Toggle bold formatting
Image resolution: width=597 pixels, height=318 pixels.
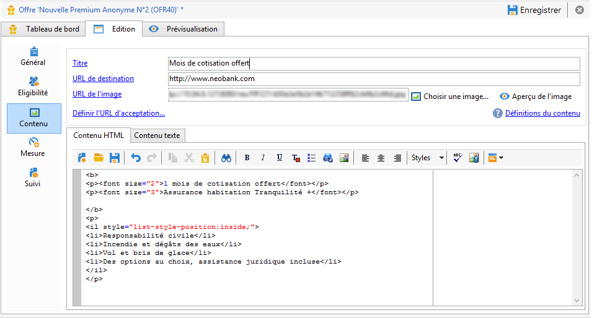[x=247, y=158]
